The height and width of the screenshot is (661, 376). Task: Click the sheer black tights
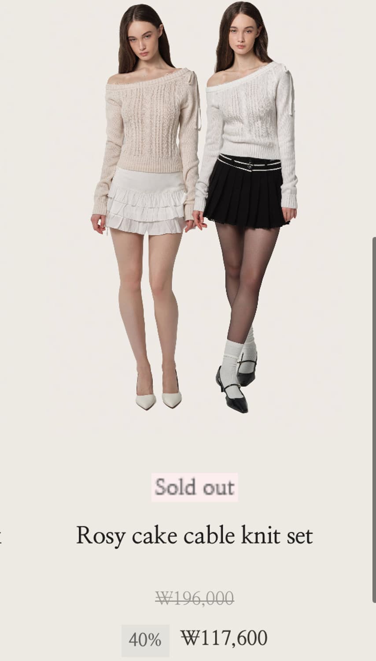(247, 282)
